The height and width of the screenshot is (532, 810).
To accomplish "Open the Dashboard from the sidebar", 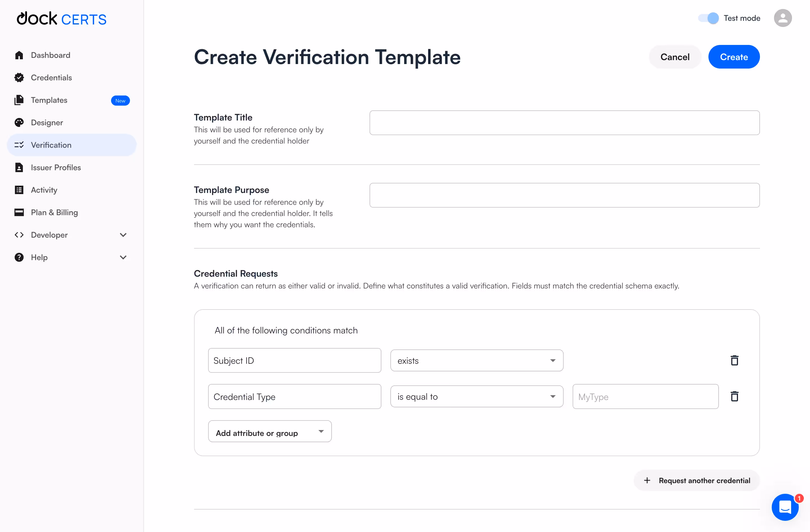I will [50, 55].
